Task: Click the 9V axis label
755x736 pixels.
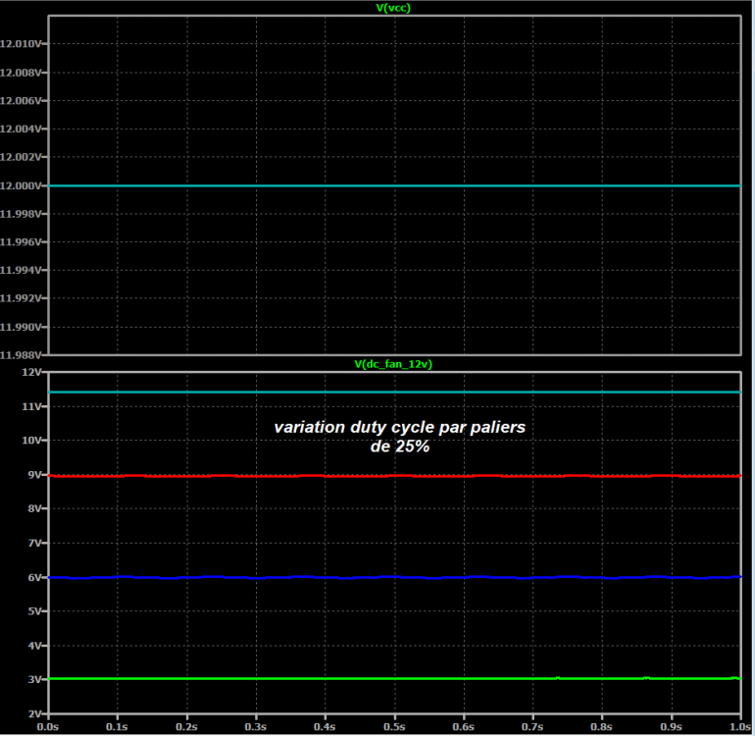Action: tap(35, 475)
